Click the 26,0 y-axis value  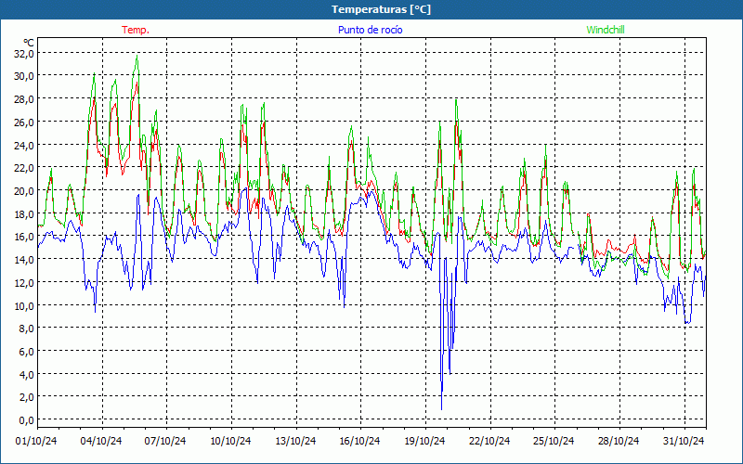coord(24,122)
